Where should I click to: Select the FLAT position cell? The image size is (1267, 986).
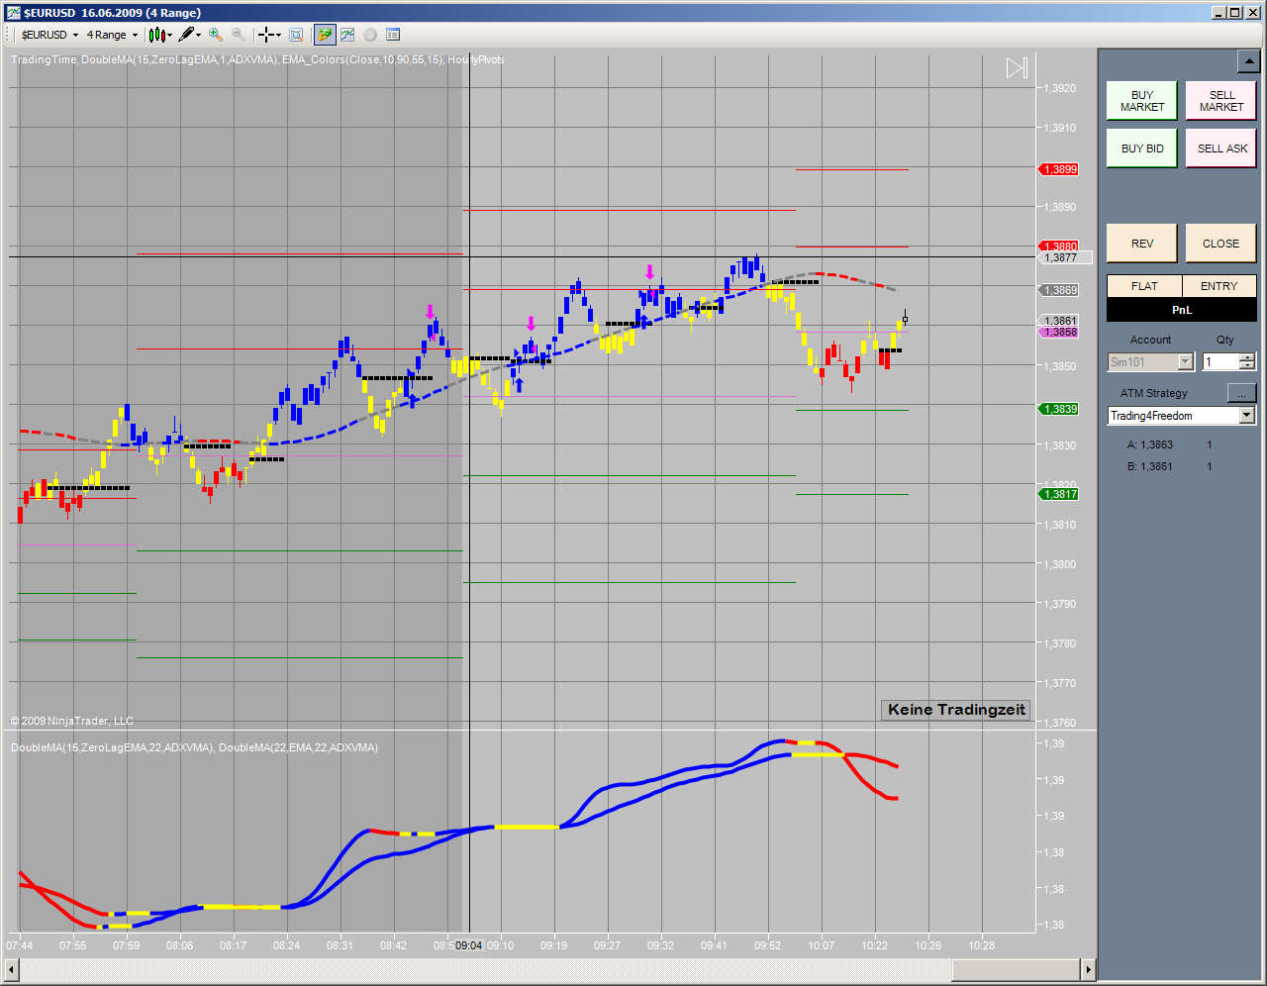coord(1144,286)
